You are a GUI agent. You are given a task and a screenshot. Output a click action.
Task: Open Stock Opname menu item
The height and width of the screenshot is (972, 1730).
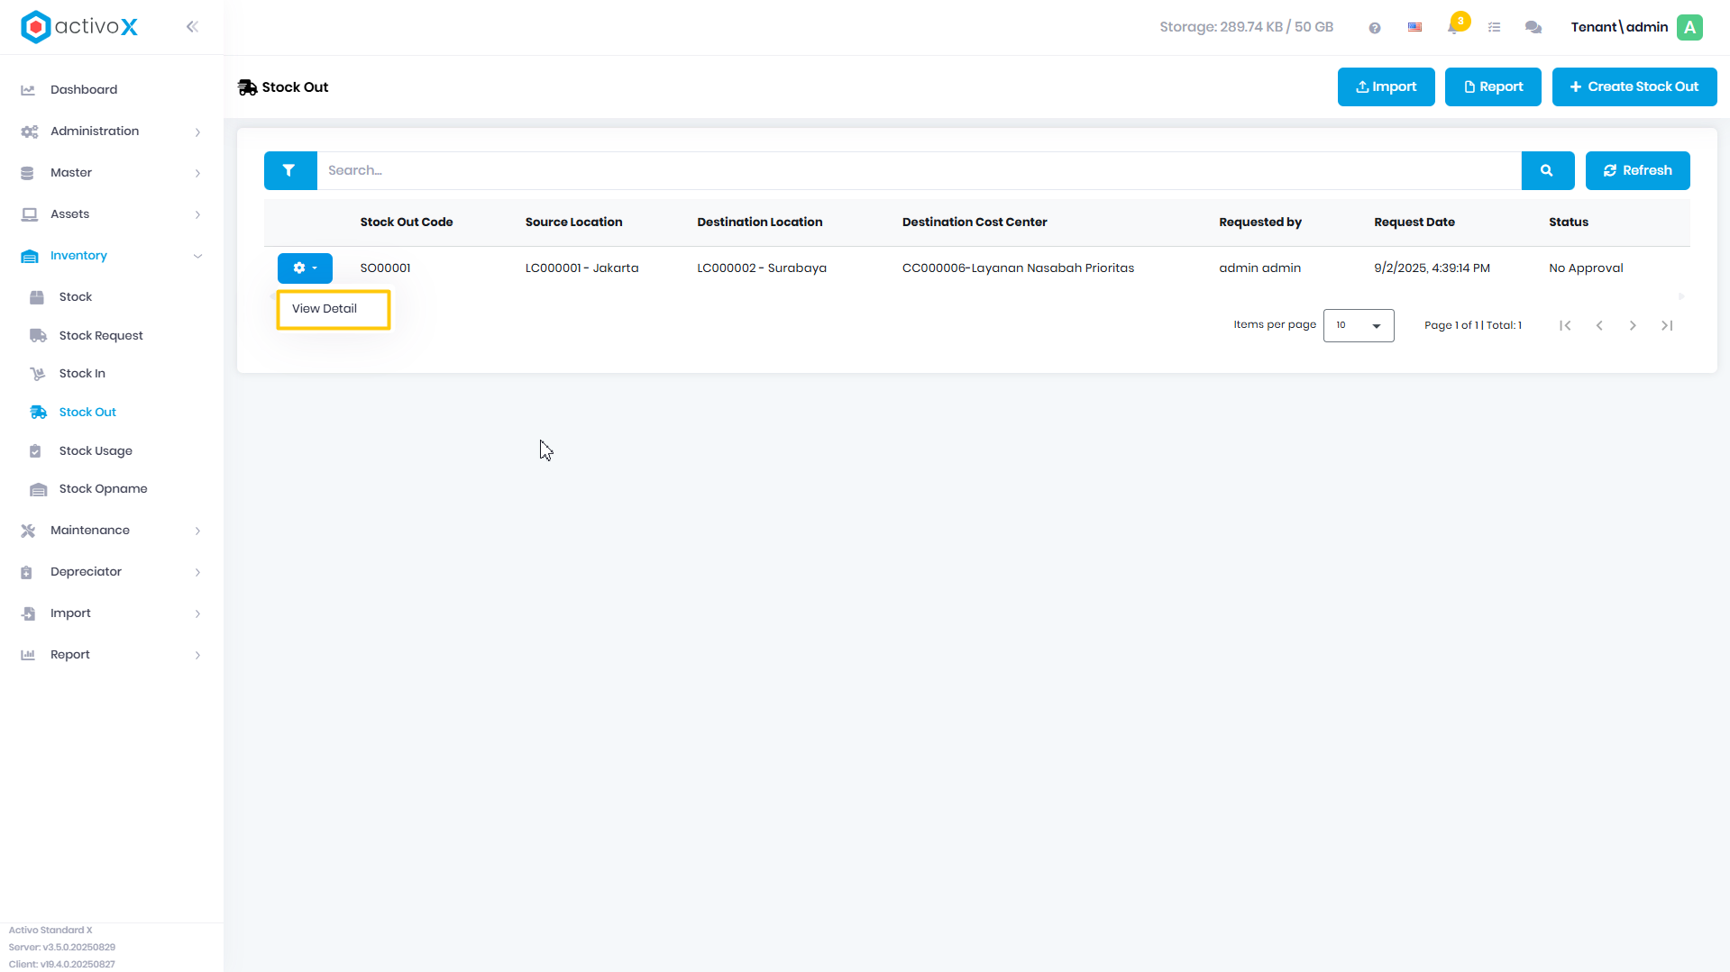point(103,489)
